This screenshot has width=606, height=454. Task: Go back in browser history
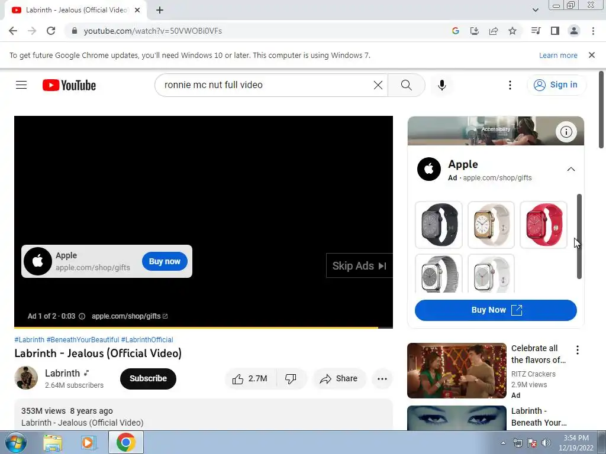click(x=13, y=31)
